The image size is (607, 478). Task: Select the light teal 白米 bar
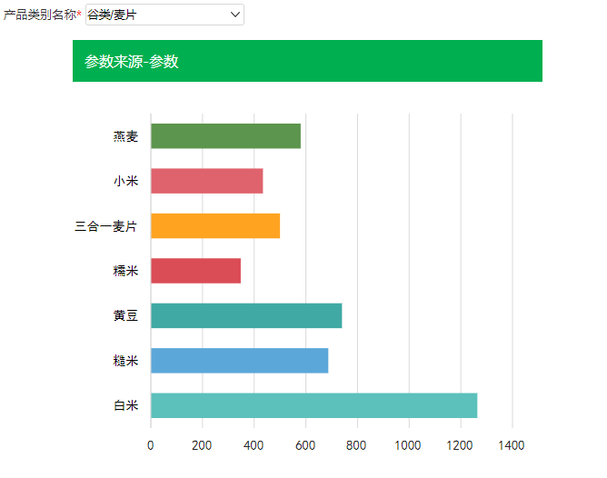click(314, 405)
